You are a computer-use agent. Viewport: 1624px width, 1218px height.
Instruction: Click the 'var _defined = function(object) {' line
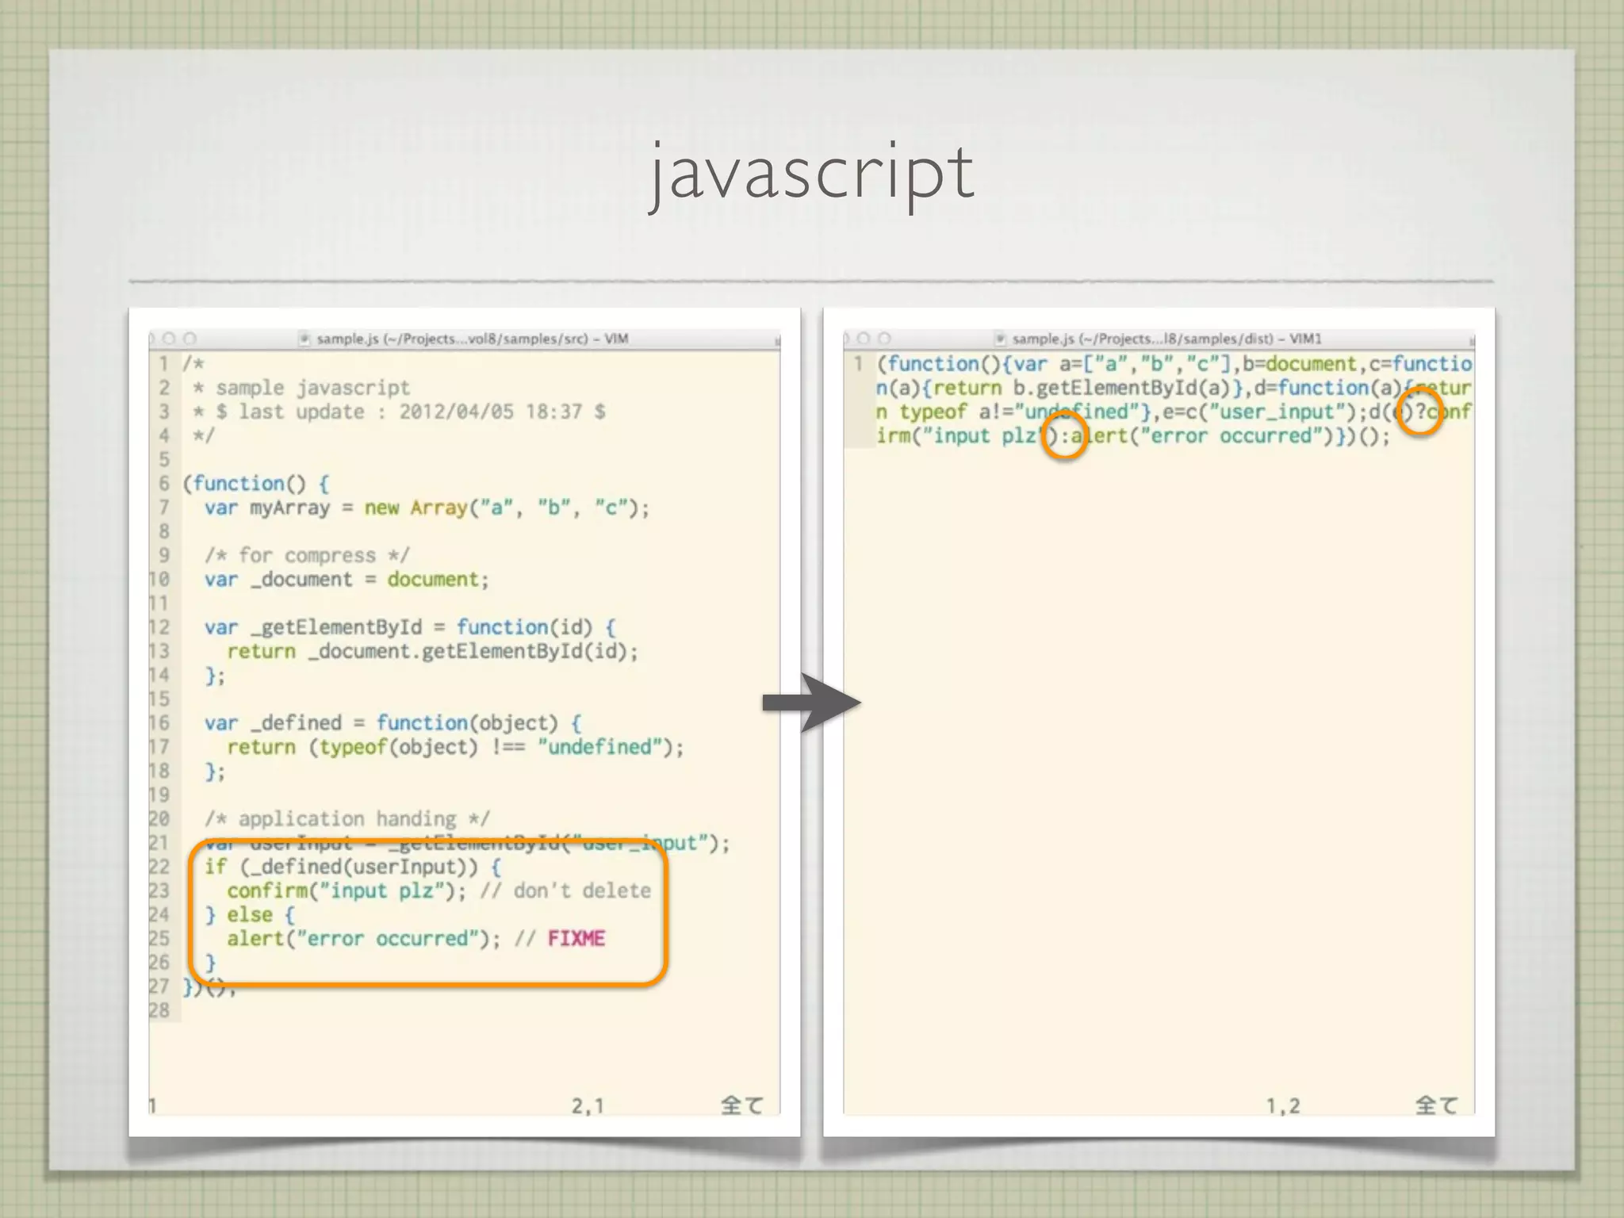(x=393, y=723)
